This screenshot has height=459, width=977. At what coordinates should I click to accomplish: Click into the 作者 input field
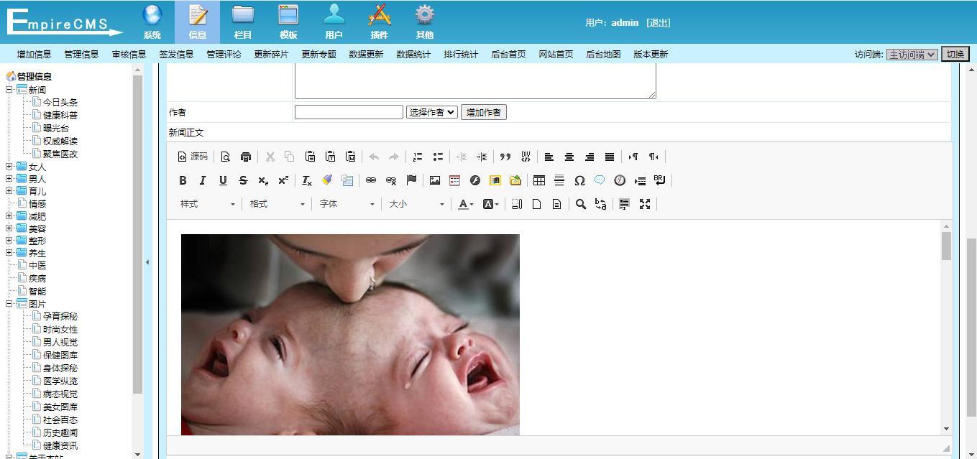(x=349, y=112)
